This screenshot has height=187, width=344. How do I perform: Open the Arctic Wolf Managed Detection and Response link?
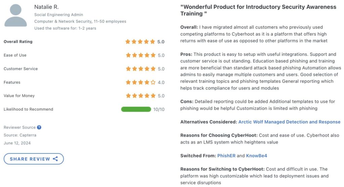(x=289, y=122)
